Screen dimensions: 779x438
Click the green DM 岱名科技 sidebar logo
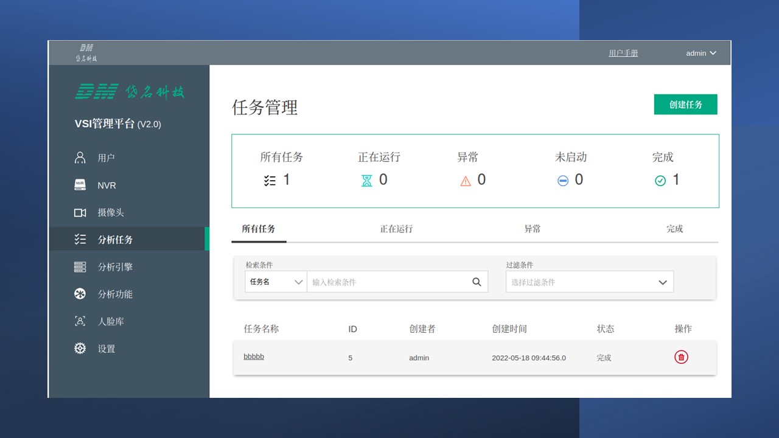coord(130,92)
